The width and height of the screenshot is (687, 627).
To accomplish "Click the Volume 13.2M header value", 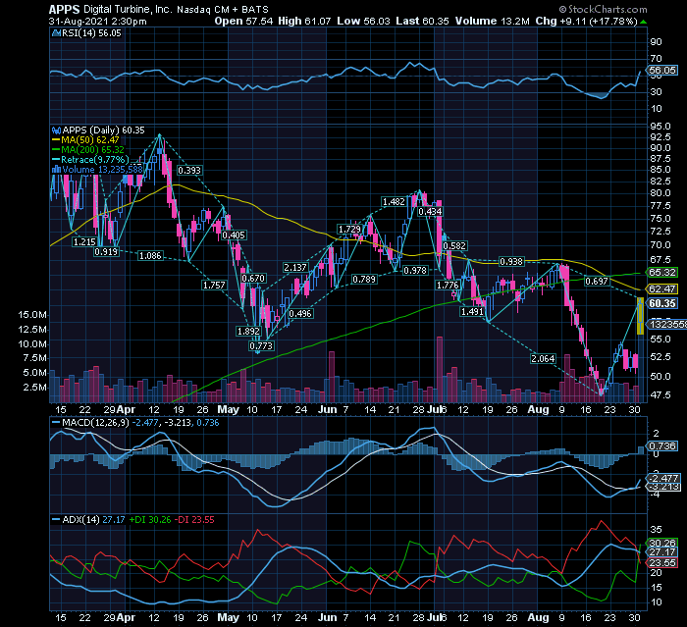I will pyautogui.click(x=492, y=21).
